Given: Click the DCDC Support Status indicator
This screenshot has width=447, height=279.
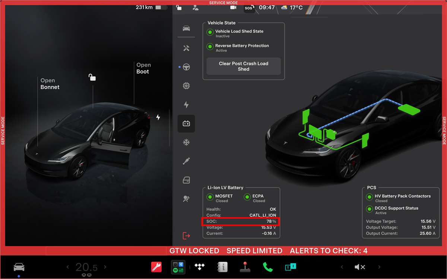Looking at the screenshot, I should 369,209.
